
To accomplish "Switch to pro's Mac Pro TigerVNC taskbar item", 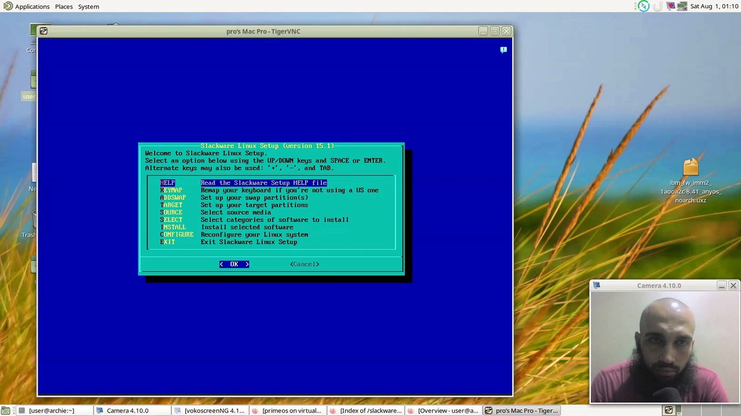I will tap(522, 411).
